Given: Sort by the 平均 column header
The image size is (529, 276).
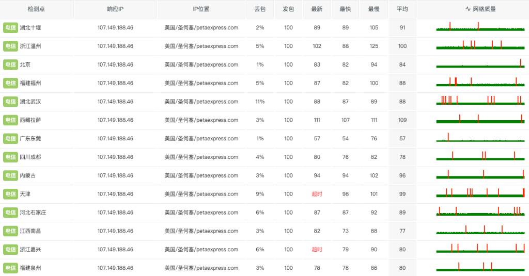Looking at the screenshot, I should tap(402, 9).
